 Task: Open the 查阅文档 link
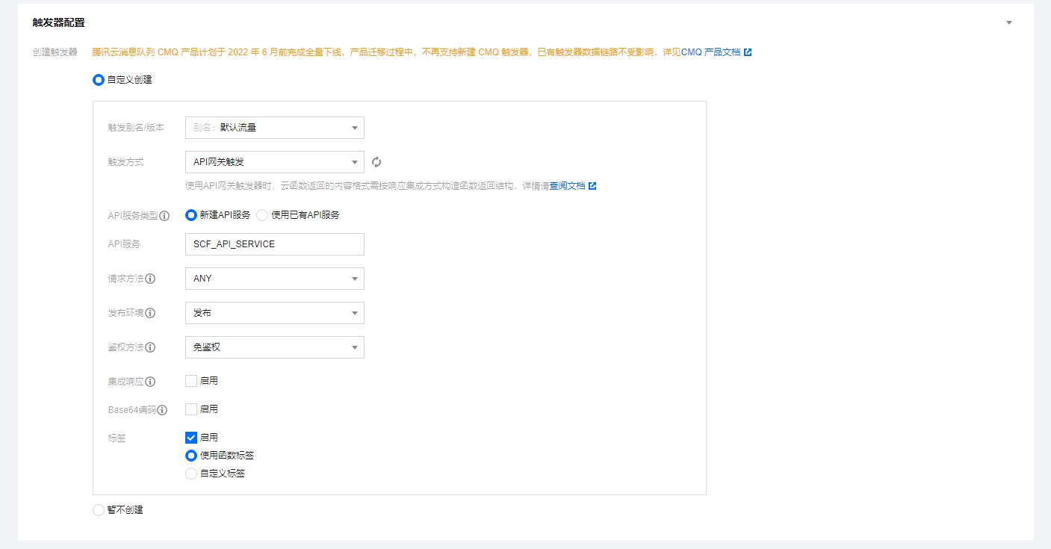568,185
